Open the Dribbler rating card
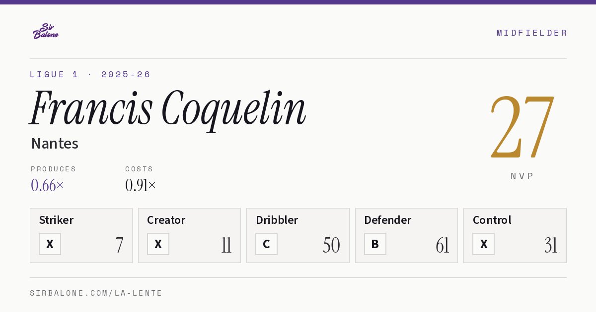 (x=298, y=235)
